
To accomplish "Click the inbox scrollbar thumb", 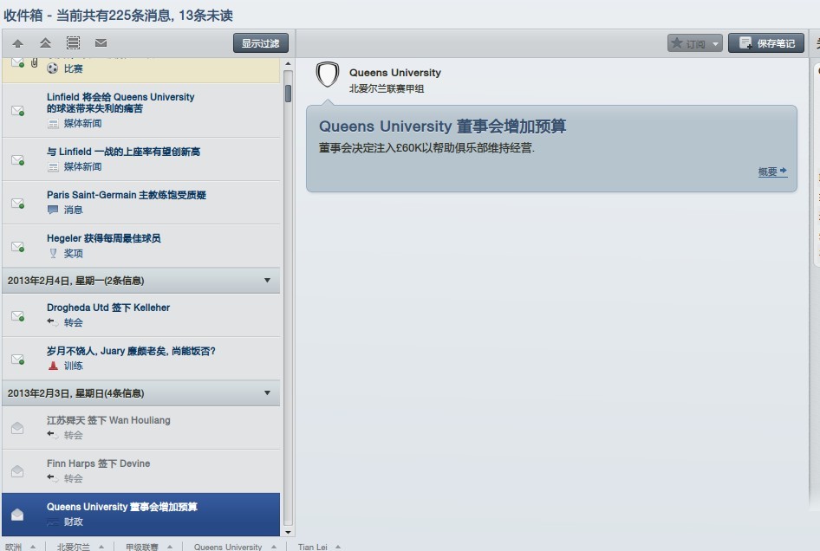I will click(288, 93).
